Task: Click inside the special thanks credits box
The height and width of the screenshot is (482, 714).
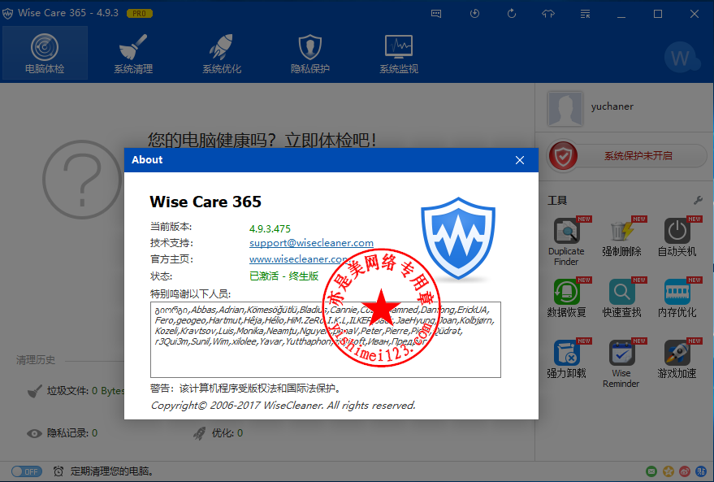Action: pyautogui.click(x=325, y=340)
